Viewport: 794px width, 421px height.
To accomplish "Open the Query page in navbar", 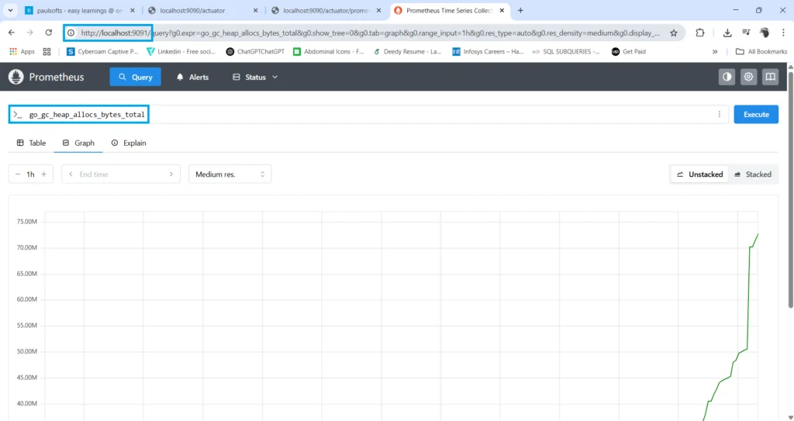I will (x=135, y=77).
